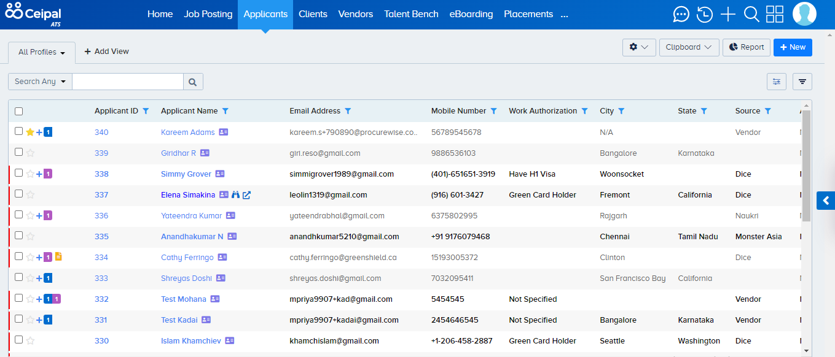Open the apps grid icon beside profile avatar
This screenshot has width=835, height=357.
pyautogui.click(x=775, y=13)
